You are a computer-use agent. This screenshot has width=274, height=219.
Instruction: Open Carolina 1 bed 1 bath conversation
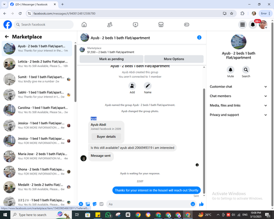tap(37, 110)
